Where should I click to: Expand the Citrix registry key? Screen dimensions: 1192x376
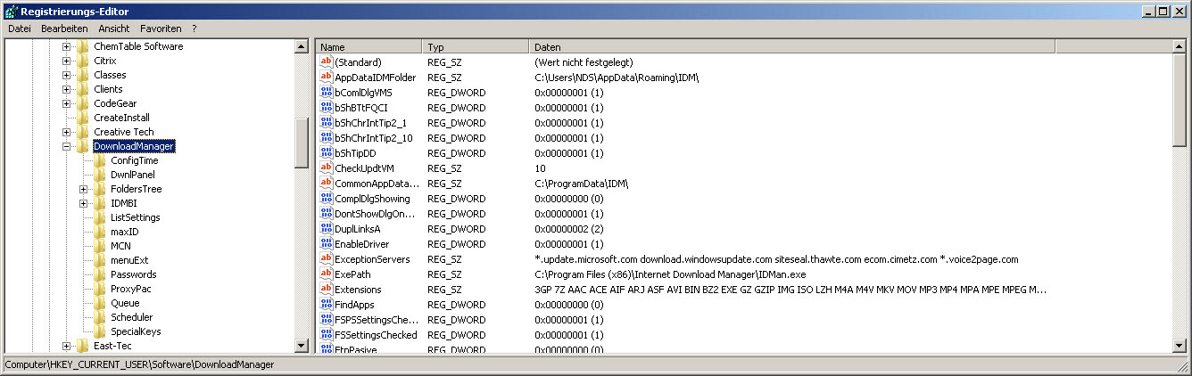pos(67,61)
